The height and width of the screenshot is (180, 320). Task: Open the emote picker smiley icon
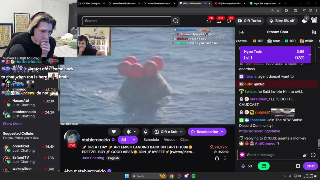click(313, 155)
